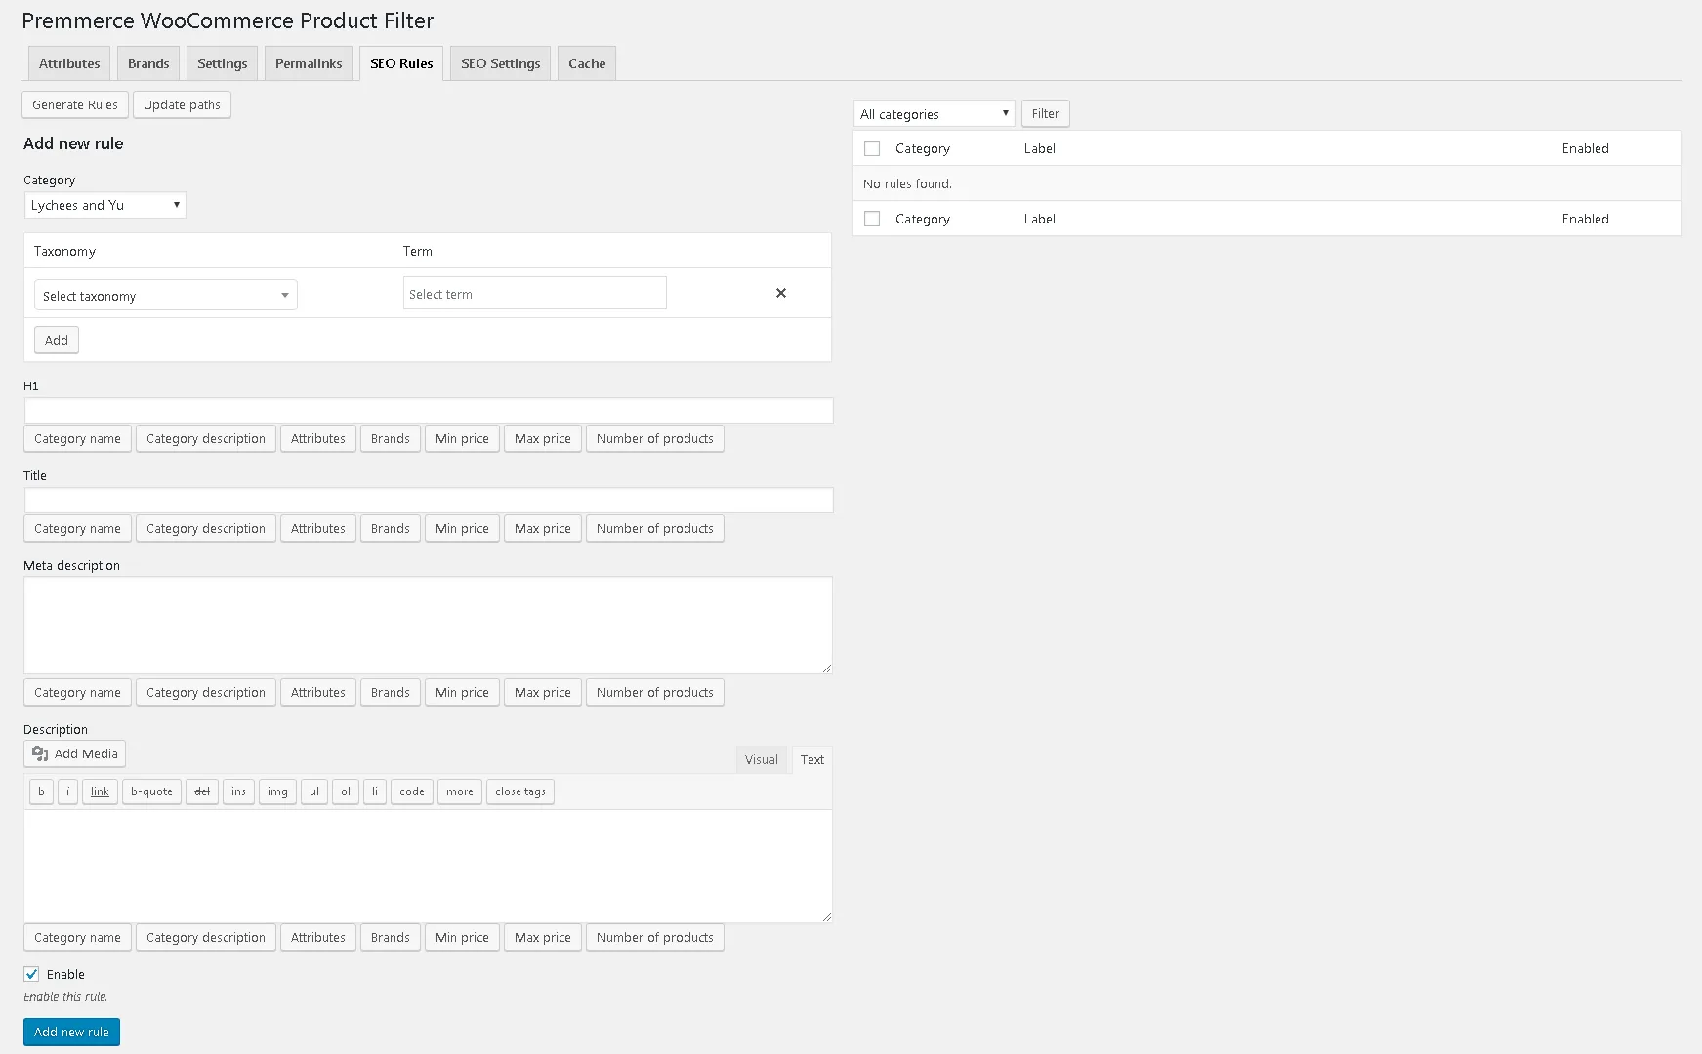The width and height of the screenshot is (1702, 1054).
Task: Insert Max price under the Title field
Action: [x=543, y=529]
